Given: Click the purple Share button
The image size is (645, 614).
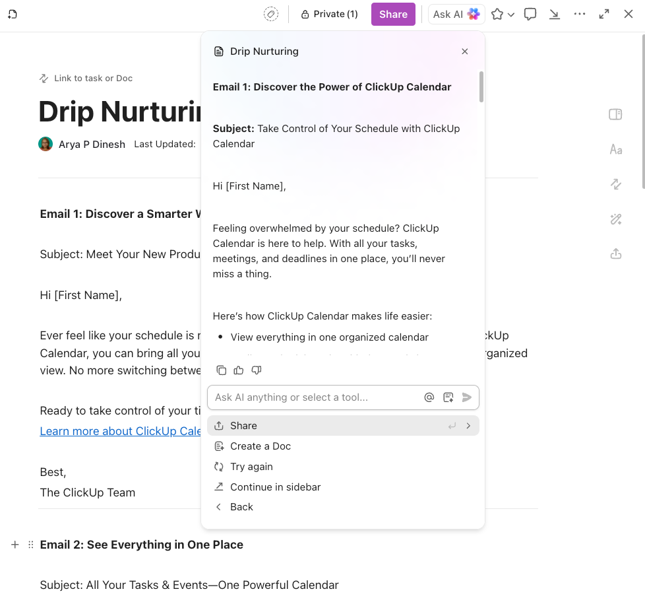Looking at the screenshot, I should pos(393,15).
